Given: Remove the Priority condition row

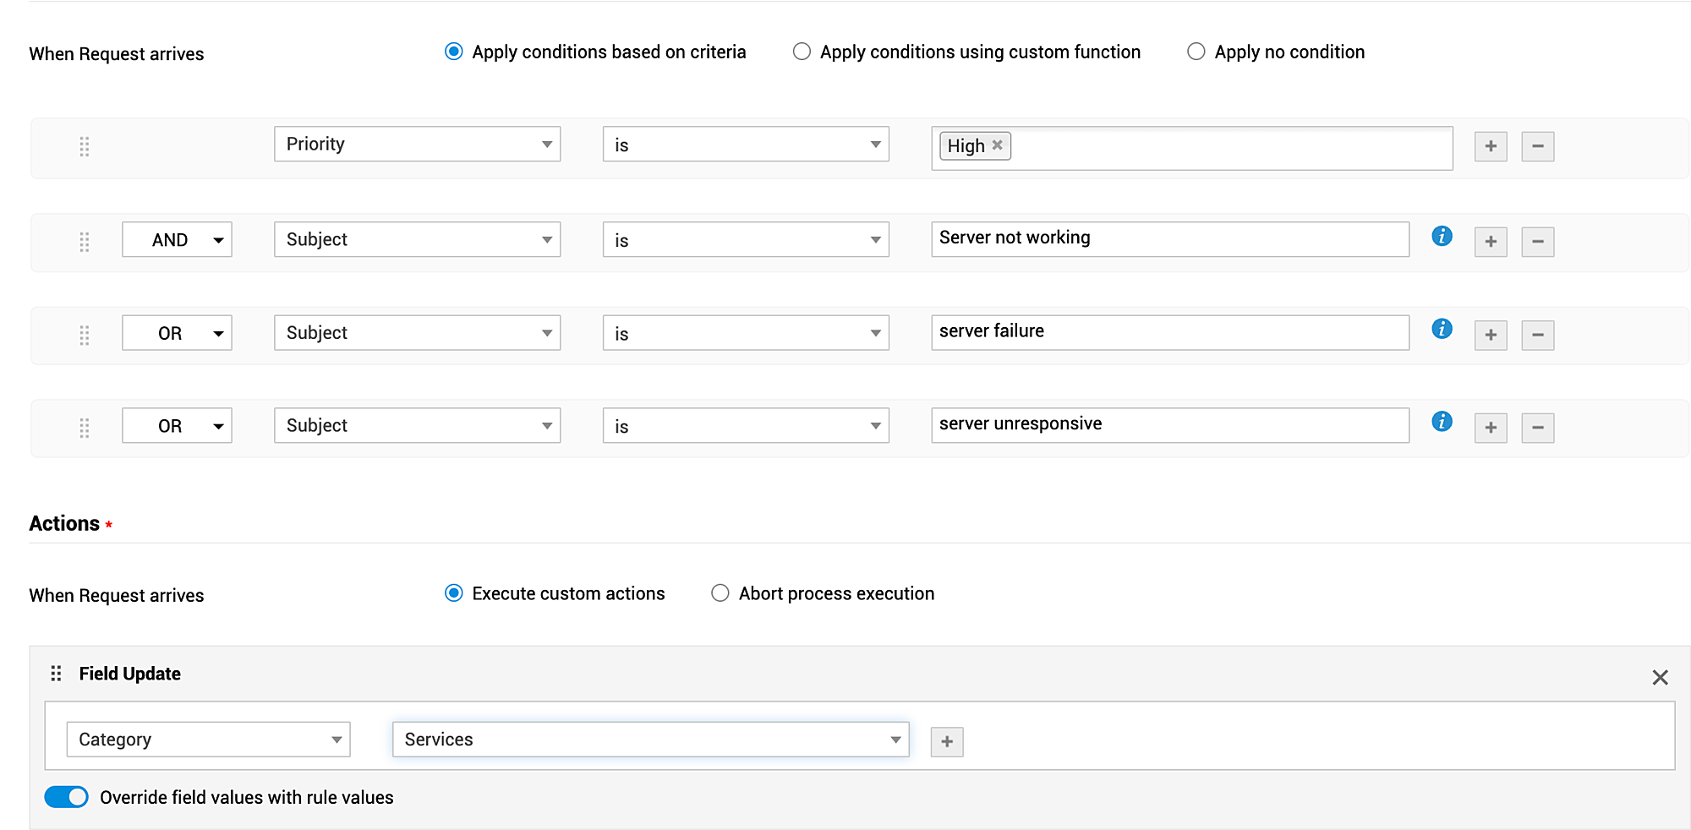Looking at the screenshot, I should coord(1538,146).
